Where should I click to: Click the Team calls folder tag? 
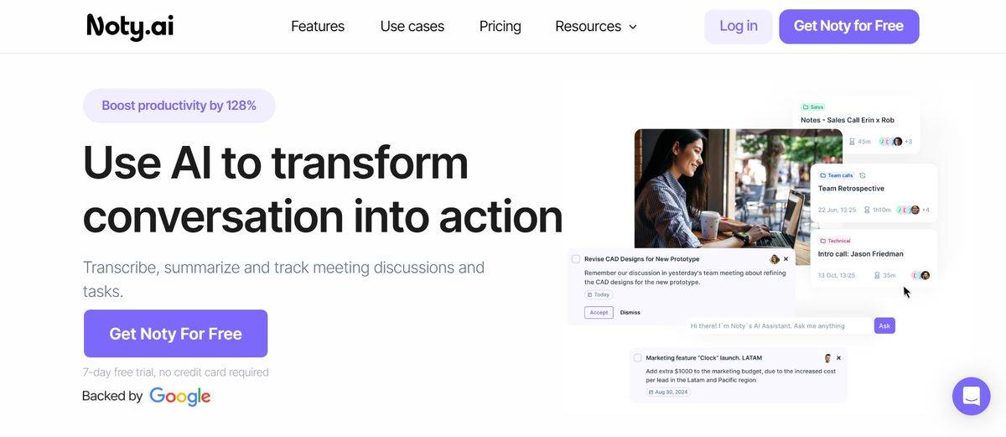coord(836,175)
